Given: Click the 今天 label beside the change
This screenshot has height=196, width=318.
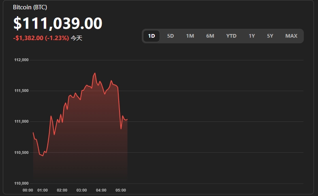Looking at the screenshot, I should tap(77, 38).
